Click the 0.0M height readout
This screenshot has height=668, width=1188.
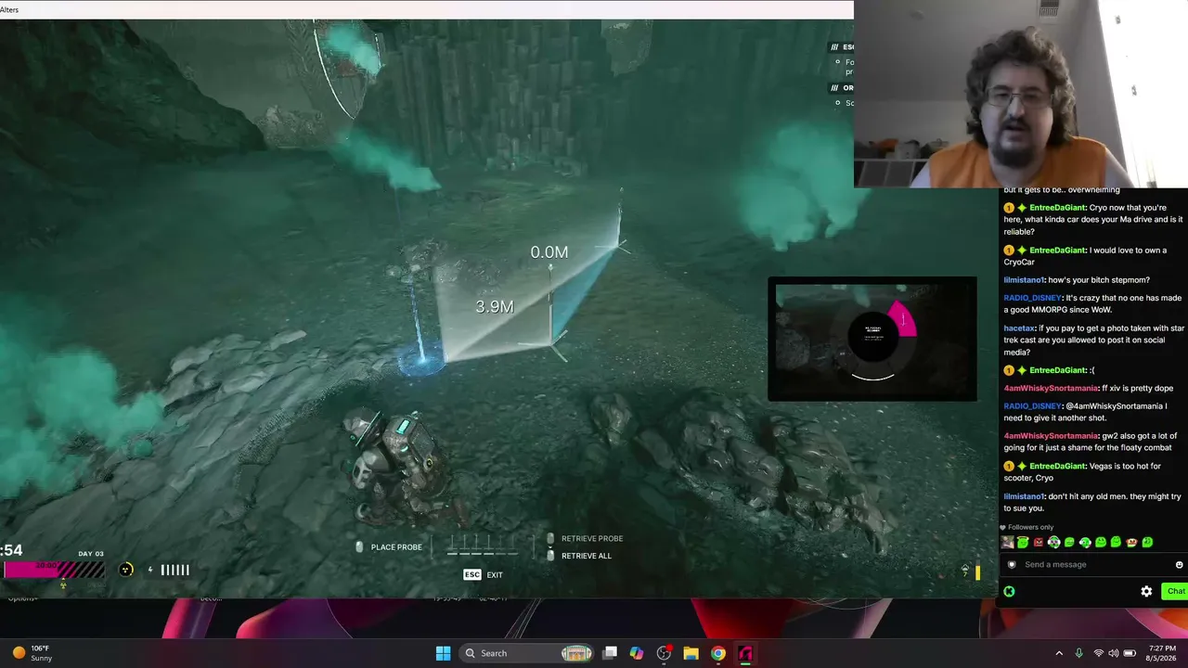[549, 252]
